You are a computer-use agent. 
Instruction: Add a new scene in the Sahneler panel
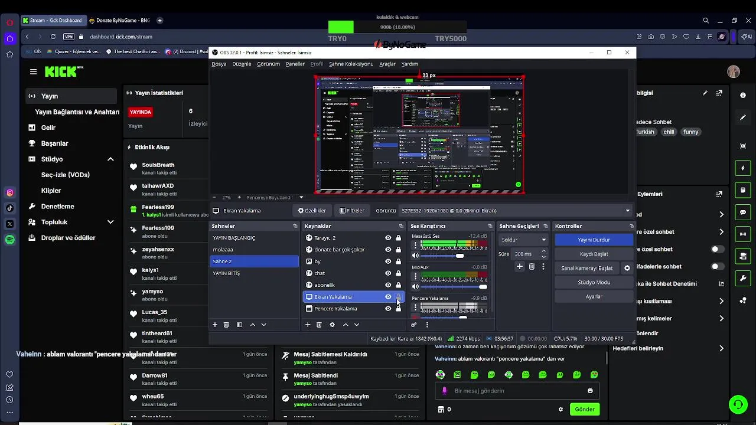click(x=215, y=325)
